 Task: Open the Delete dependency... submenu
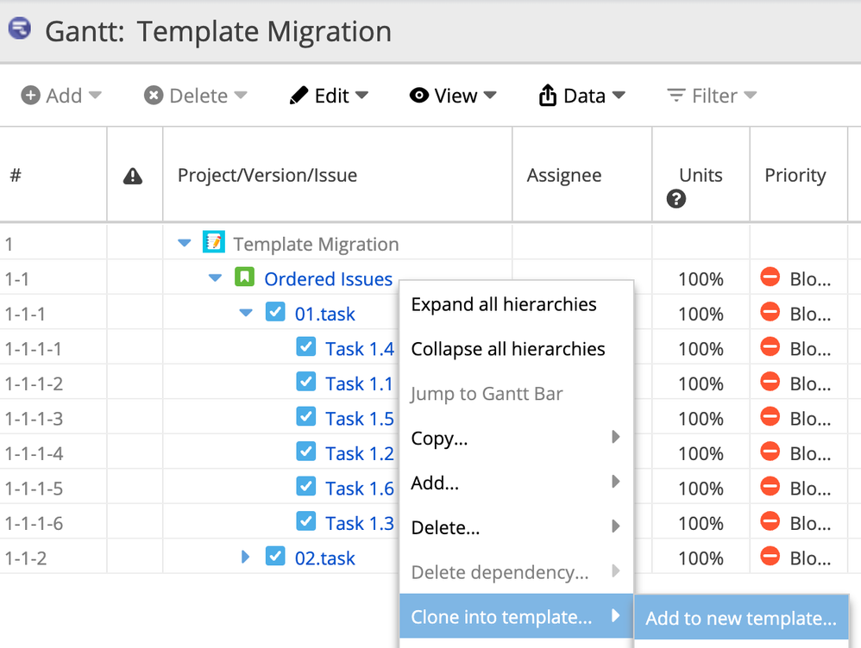tap(516, 572)
